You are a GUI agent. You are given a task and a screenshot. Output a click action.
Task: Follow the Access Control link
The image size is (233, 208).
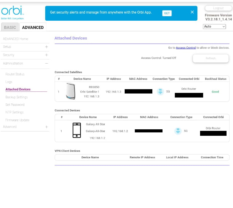coord(186,48)
